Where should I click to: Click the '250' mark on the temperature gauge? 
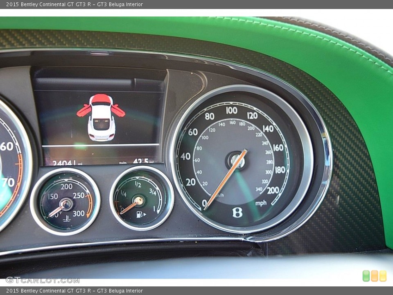tap(79, 195)
